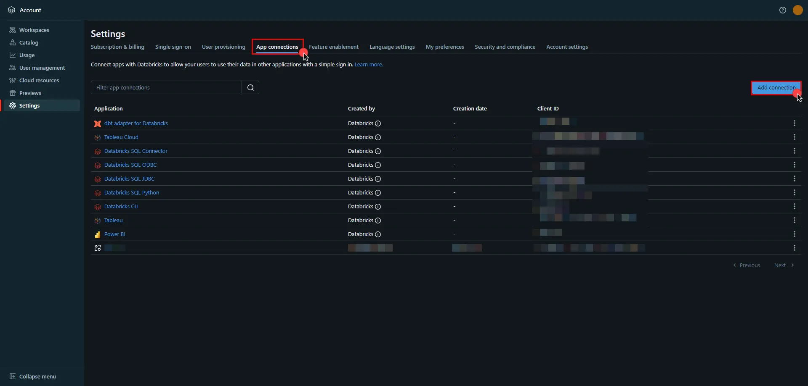The height and width of the screenshot is (386, 808).
Task: Click the Add connection button
Action: point(776,87)
